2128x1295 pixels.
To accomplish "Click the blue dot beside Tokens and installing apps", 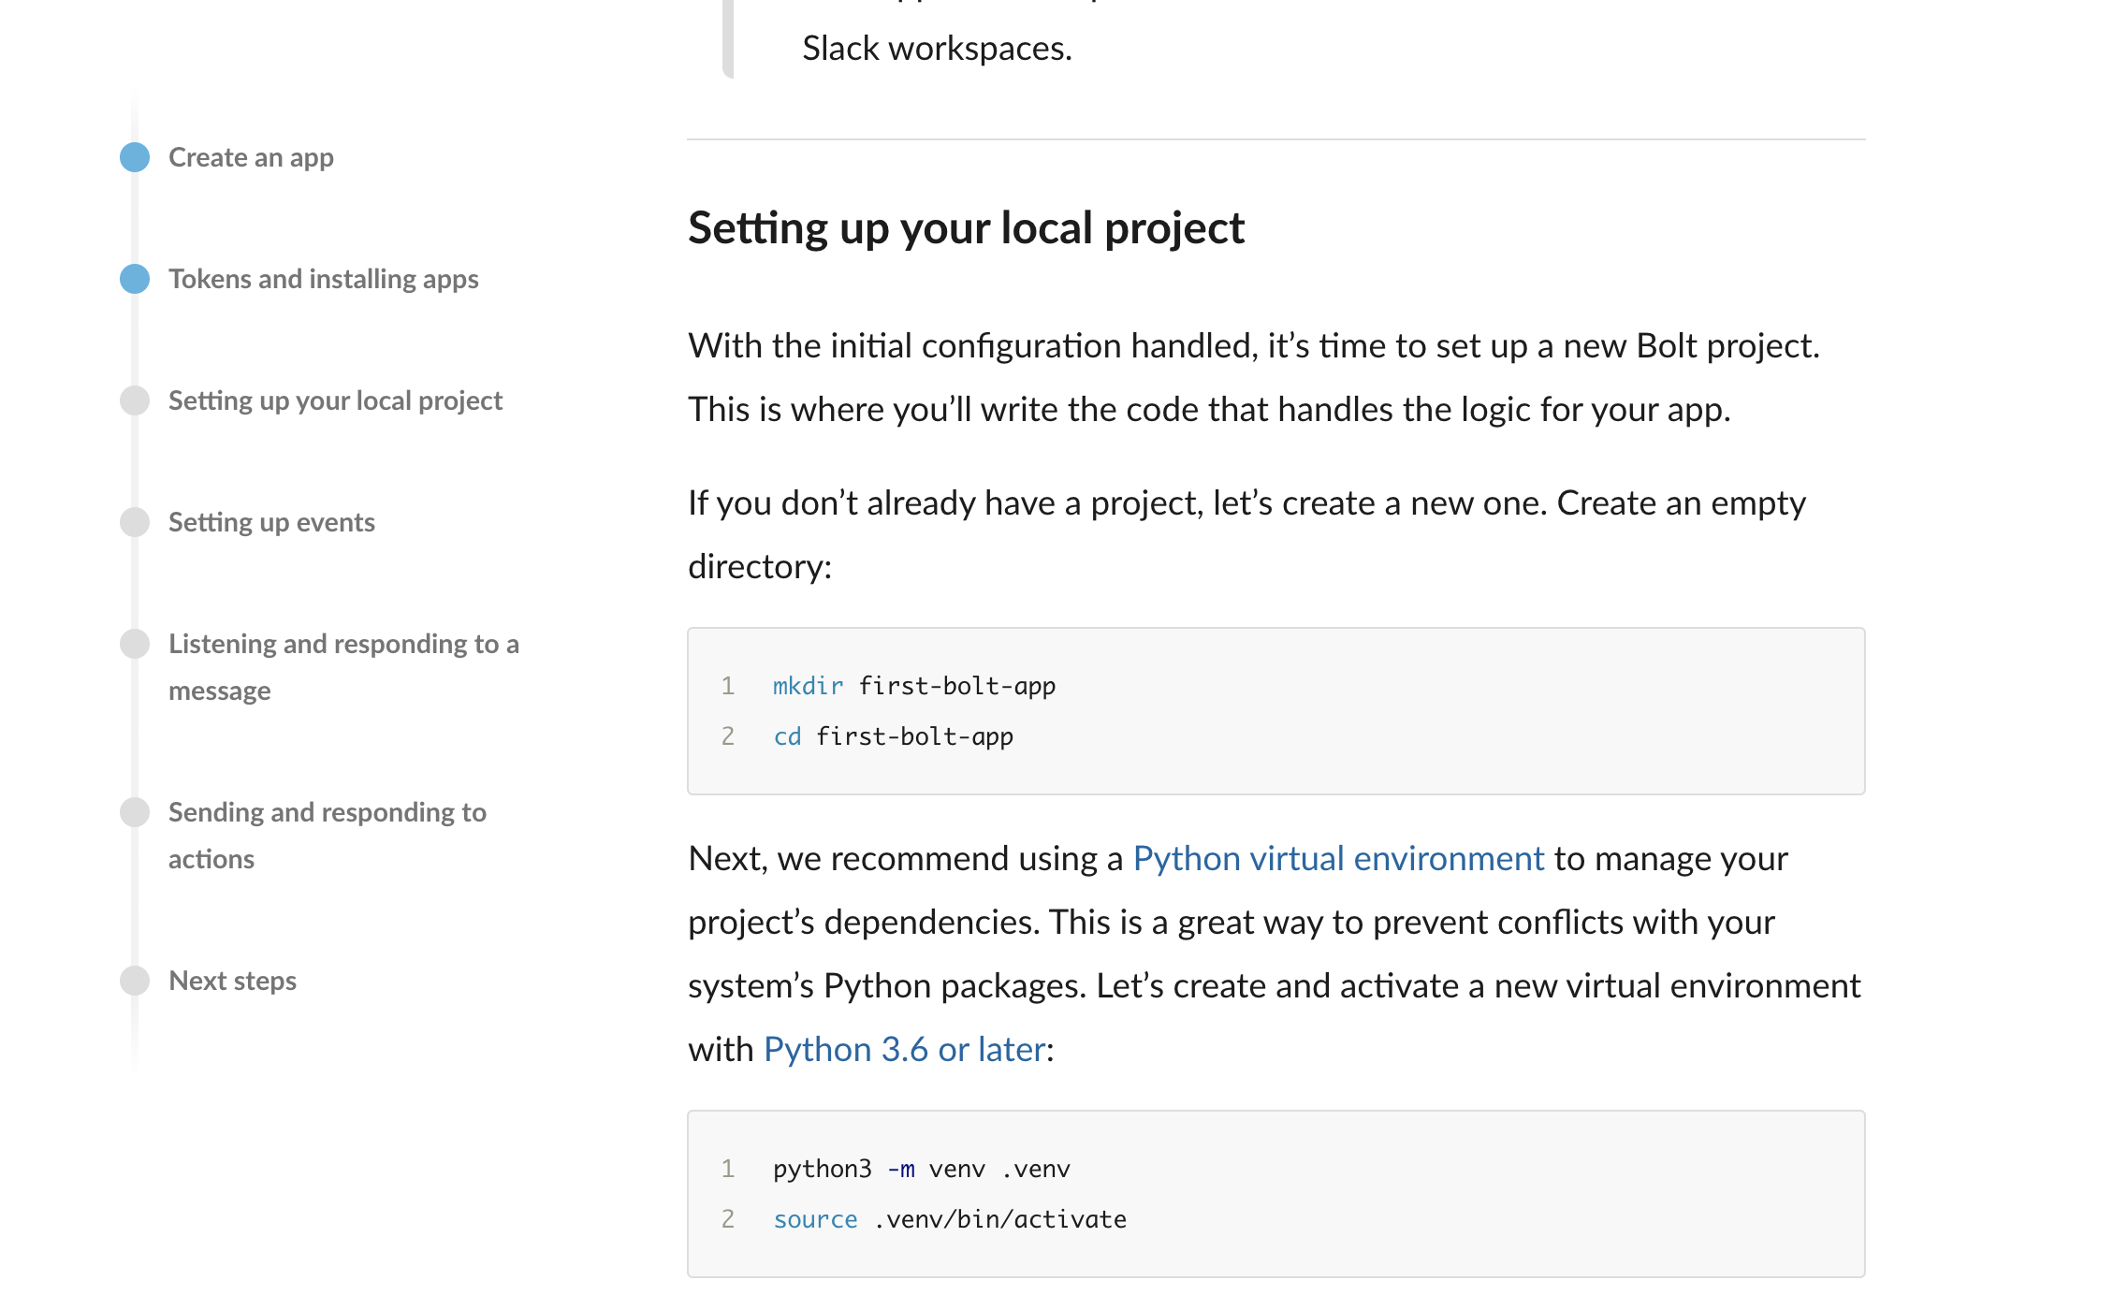I will pyautogui.click(x=135, y=279).
